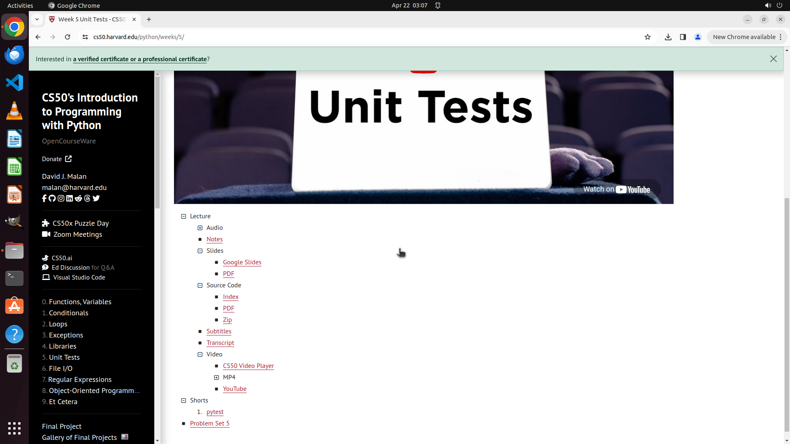Click the Reddit social icon
790x444 pixels.
click(x=79, y=199)
